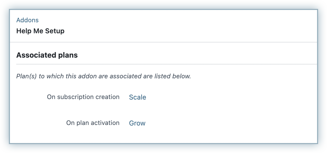Open the Scale plan link
This screenshot has width=327, height=153.
[x=138, y=97]
